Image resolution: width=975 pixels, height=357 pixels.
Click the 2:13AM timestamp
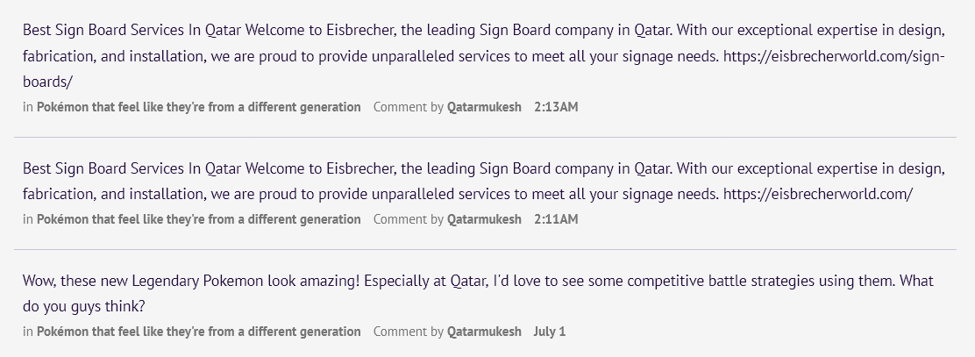click(556, 107)
